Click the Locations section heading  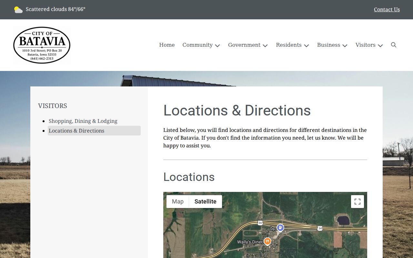(189, 177)
